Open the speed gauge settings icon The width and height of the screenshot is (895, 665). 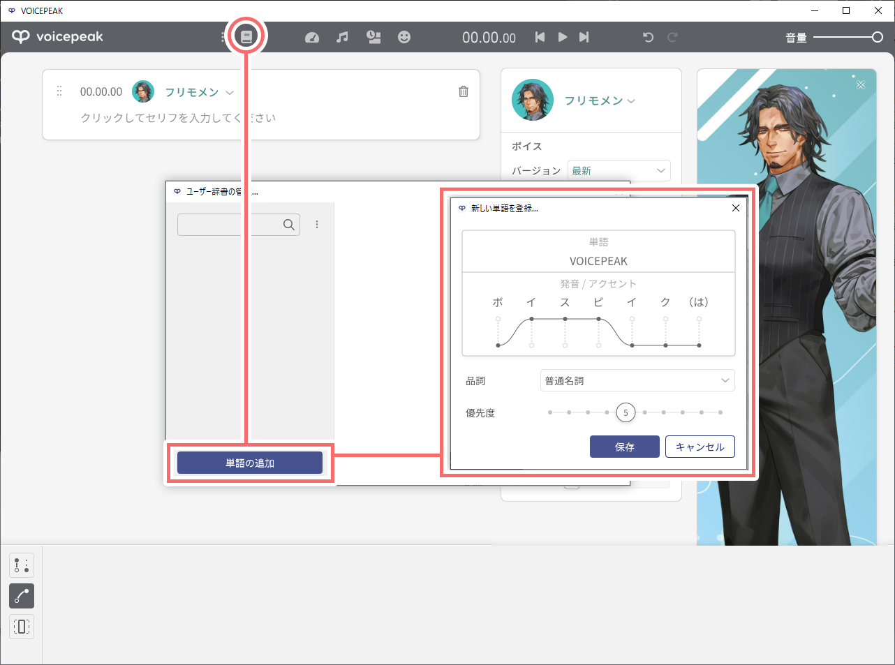click(312, 37)
